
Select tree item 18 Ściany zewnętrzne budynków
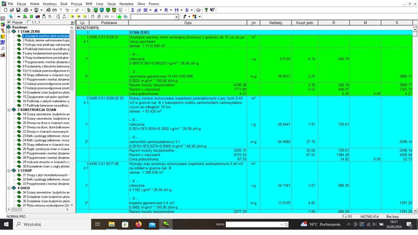click(x=46, y=114)
